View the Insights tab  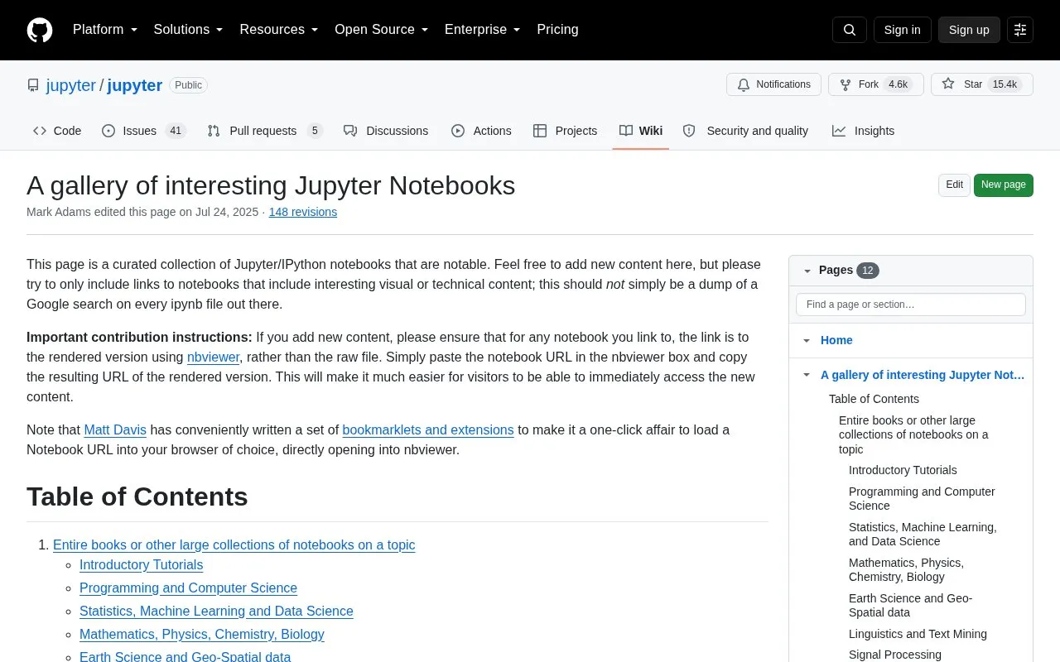pos(863,131)
